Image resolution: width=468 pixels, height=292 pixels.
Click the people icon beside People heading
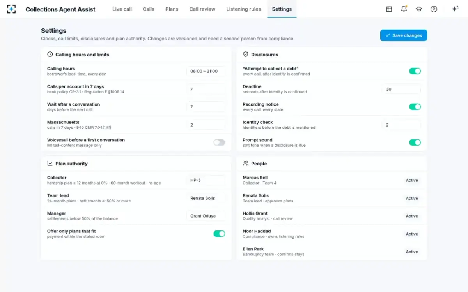coord(246,164)
